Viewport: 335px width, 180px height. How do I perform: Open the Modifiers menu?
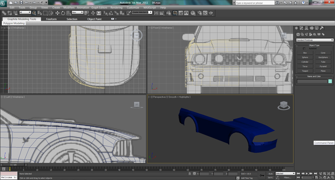click(69, 8)
